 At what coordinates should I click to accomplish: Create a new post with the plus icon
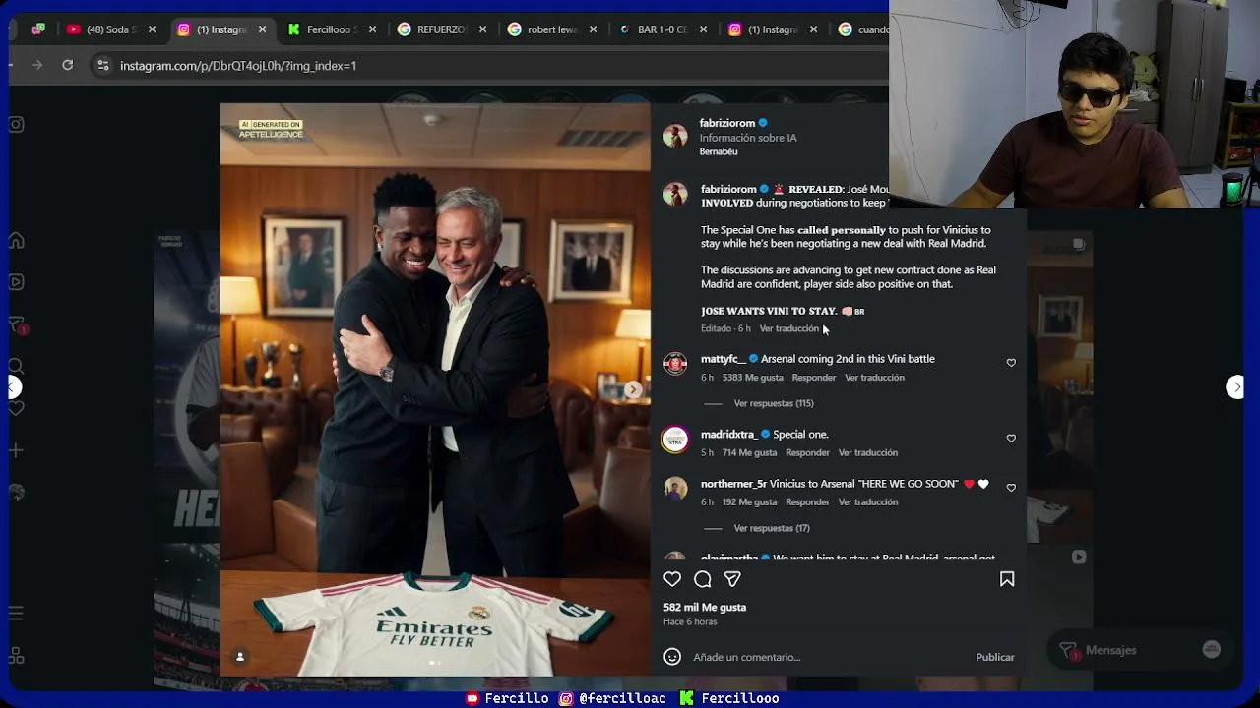[16, 450]
